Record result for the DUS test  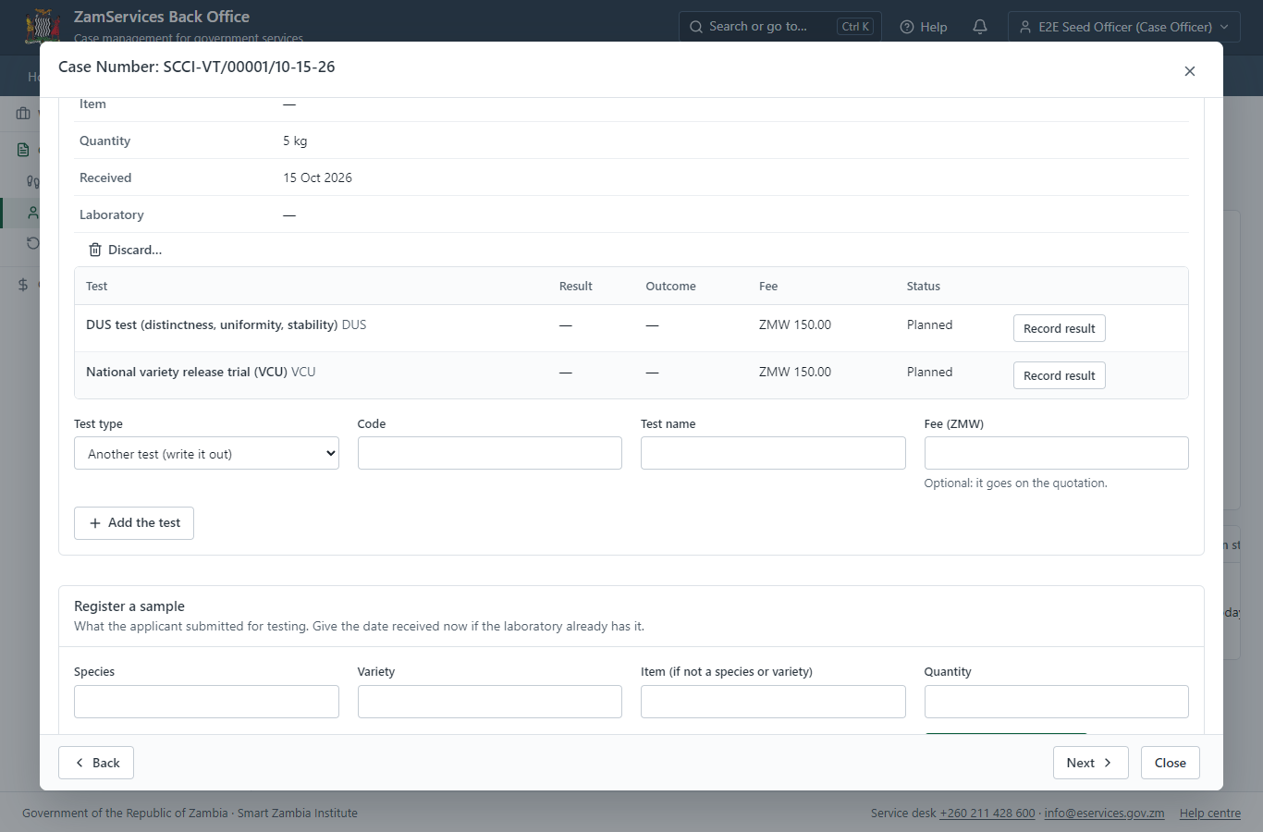tap(1059, 328)
